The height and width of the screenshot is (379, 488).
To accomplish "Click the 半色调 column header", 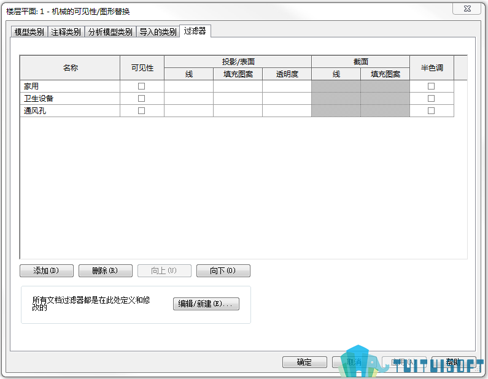I will coord(432,68).
